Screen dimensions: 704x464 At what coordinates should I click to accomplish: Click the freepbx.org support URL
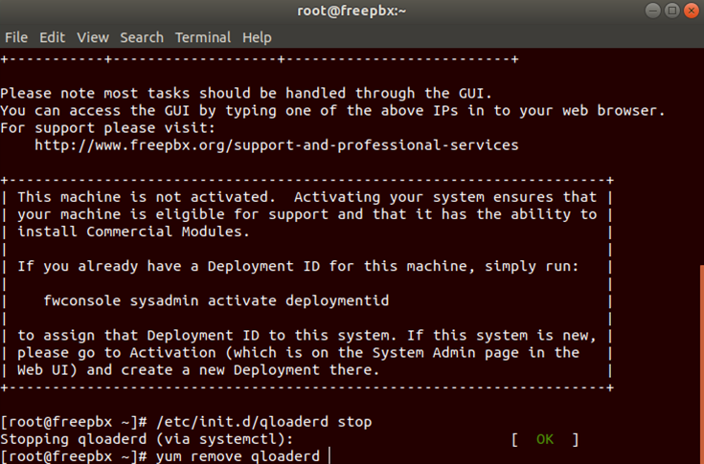pos(276,145)
